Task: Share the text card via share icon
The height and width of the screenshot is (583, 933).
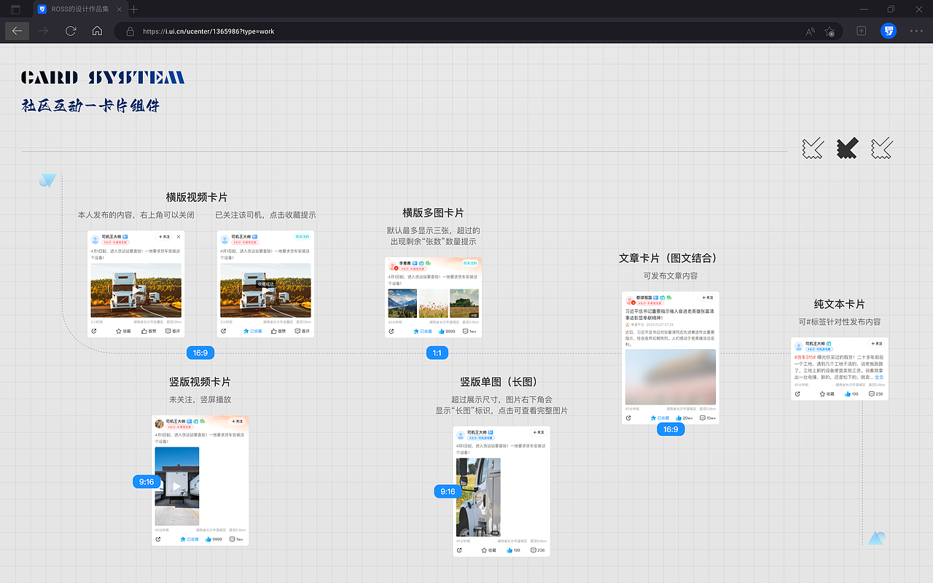Action: click(x=797, y=394)
